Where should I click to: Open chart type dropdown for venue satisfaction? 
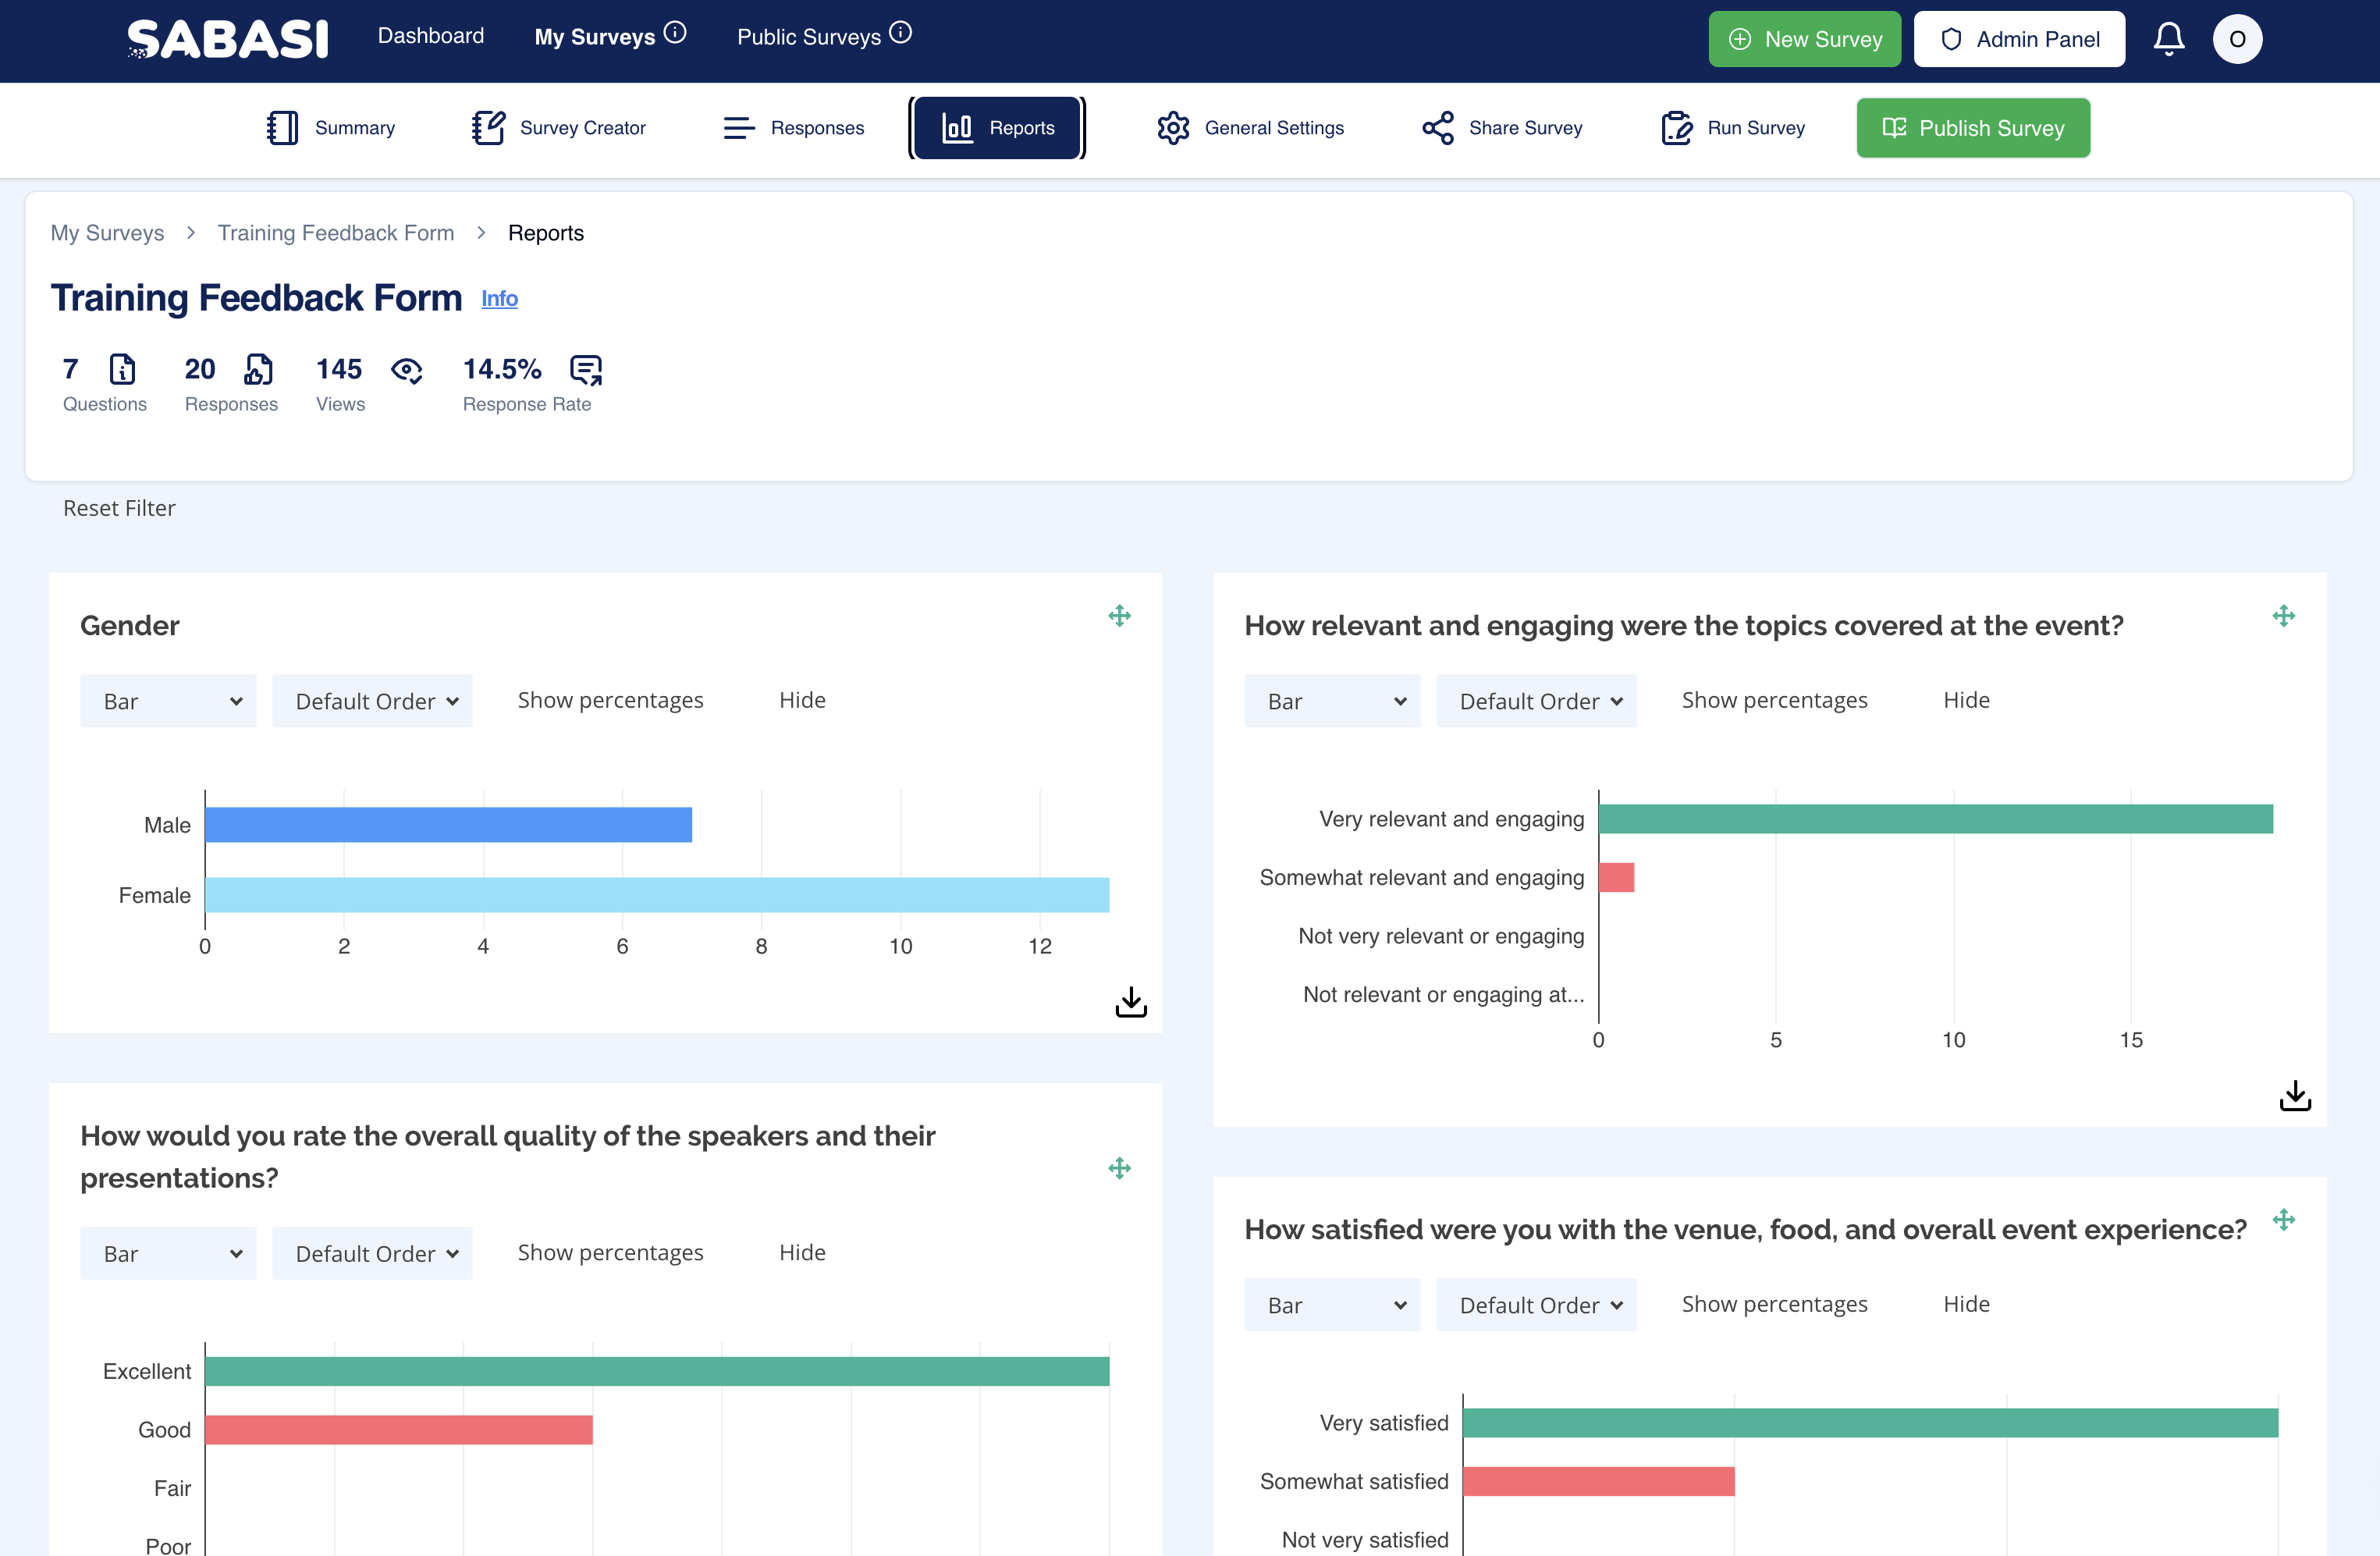click(x=1332, y=1305)
